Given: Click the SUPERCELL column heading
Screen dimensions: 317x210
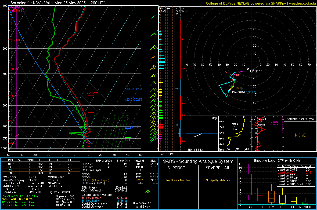Looking at the screenshot, I should tap(178, 168).
